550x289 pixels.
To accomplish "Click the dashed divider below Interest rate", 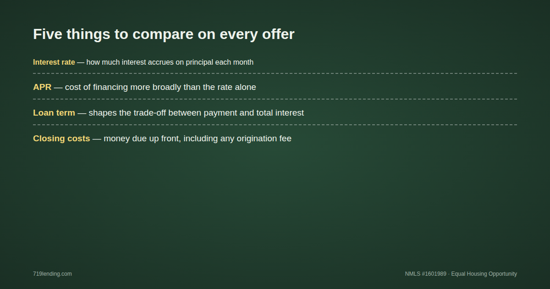I will coord(275,73).
